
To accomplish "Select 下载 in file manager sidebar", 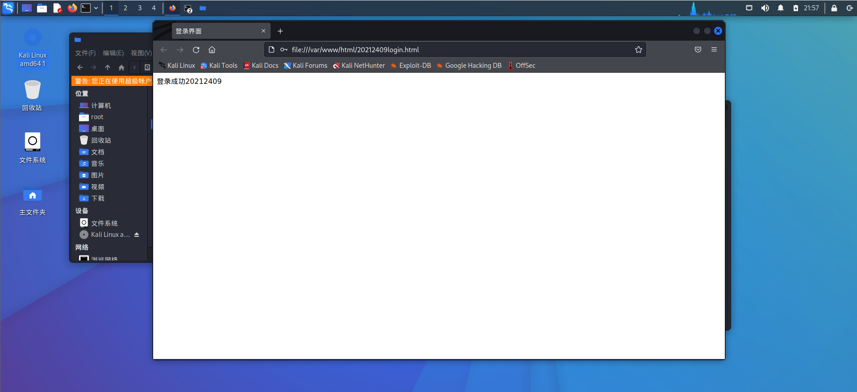I will 109,198.
